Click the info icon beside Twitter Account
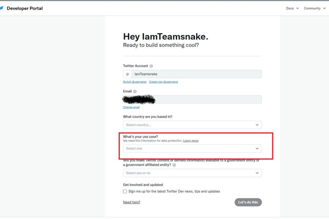This screenshot has height=219, width=329. pyautogui.click(x=151, y=66)
